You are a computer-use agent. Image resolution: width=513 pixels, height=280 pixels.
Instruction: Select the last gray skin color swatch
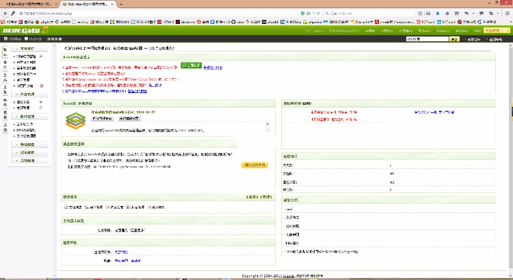60,38
